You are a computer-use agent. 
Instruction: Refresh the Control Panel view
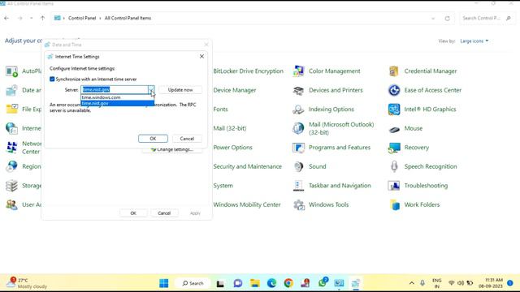pos(448,19)
